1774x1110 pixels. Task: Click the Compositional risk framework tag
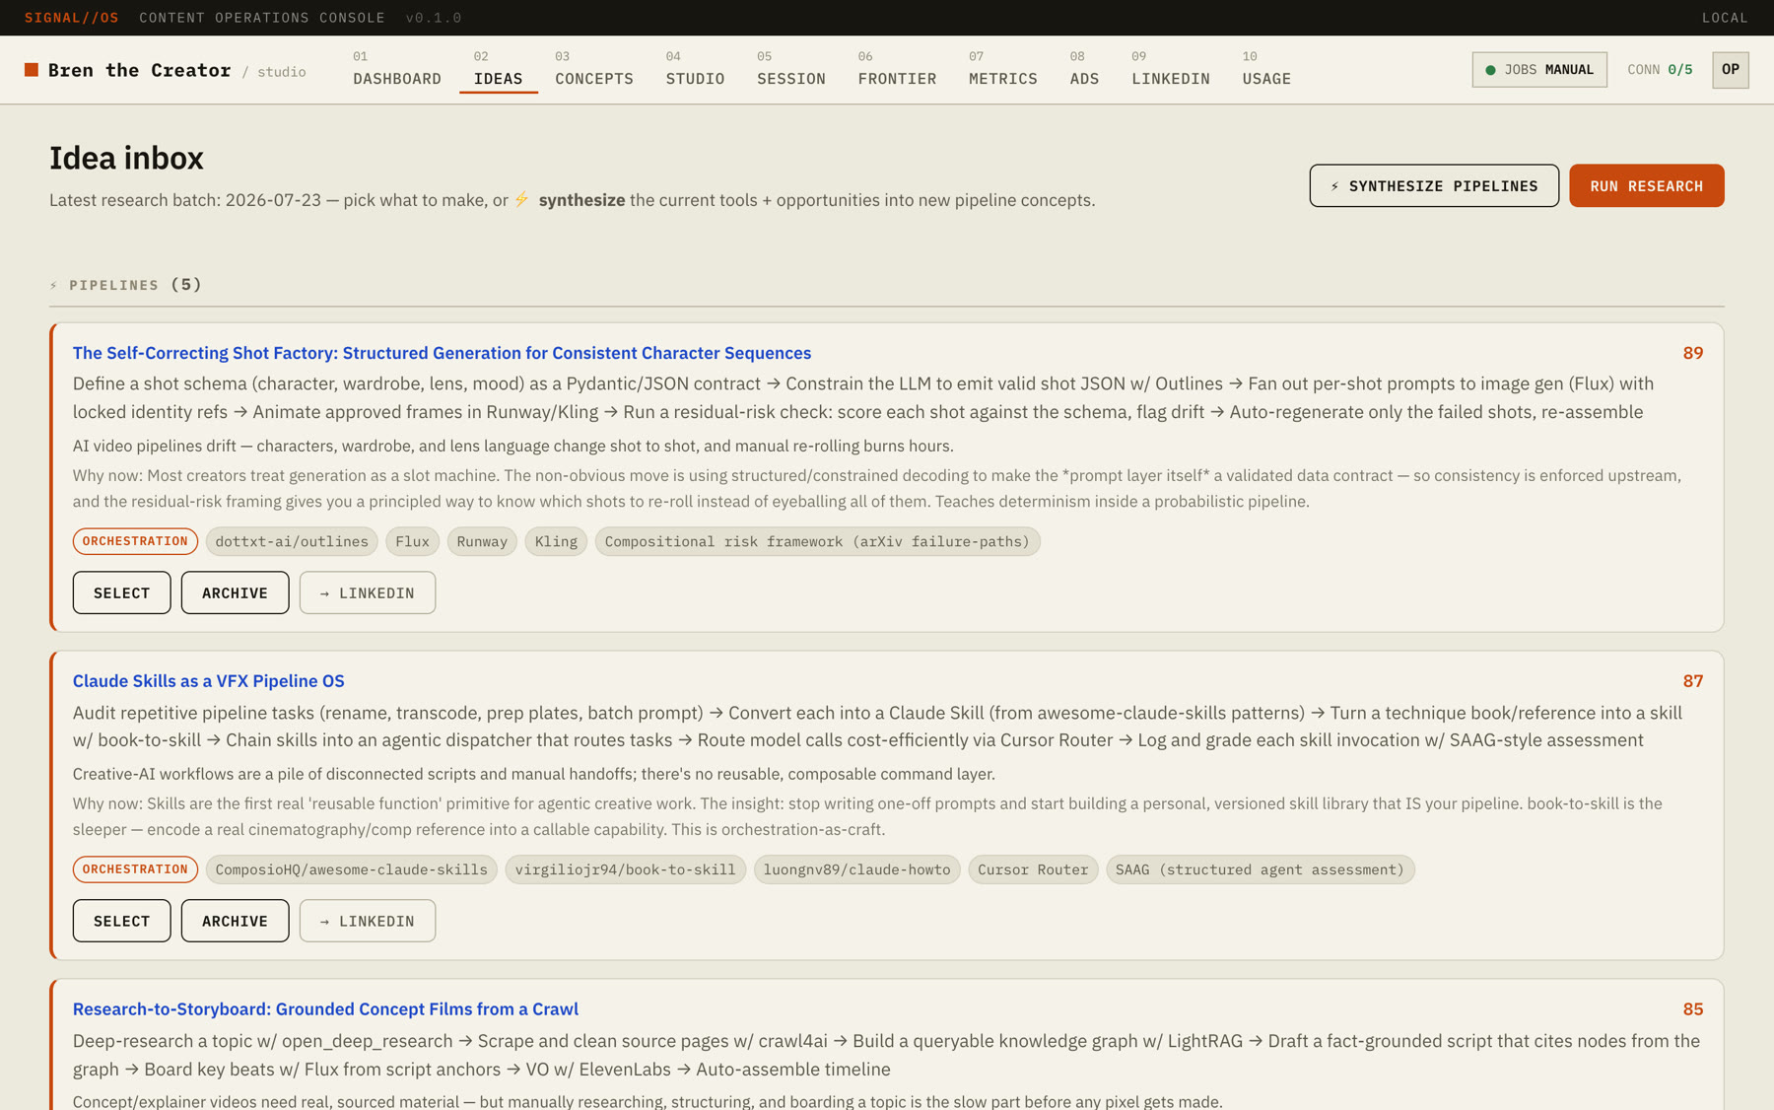click(x=817, y=541)
